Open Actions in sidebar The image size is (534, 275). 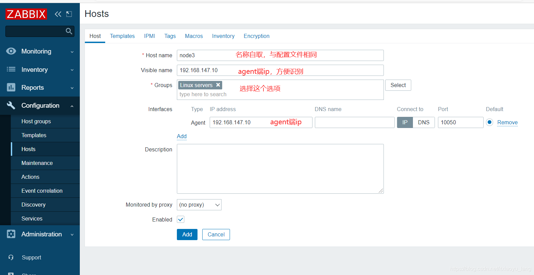[x=45, y=177]
